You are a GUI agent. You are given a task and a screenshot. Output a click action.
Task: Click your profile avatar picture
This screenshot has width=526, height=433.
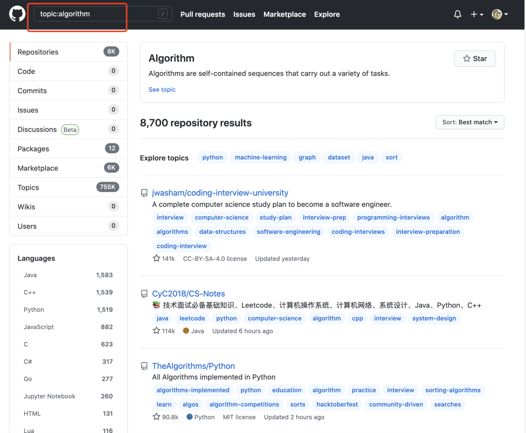[x=496, y=14]
